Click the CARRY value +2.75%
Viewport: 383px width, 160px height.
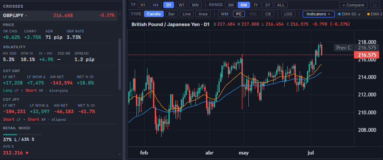point(32,37)
